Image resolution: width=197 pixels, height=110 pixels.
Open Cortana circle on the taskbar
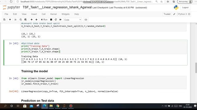click(12, 106)
